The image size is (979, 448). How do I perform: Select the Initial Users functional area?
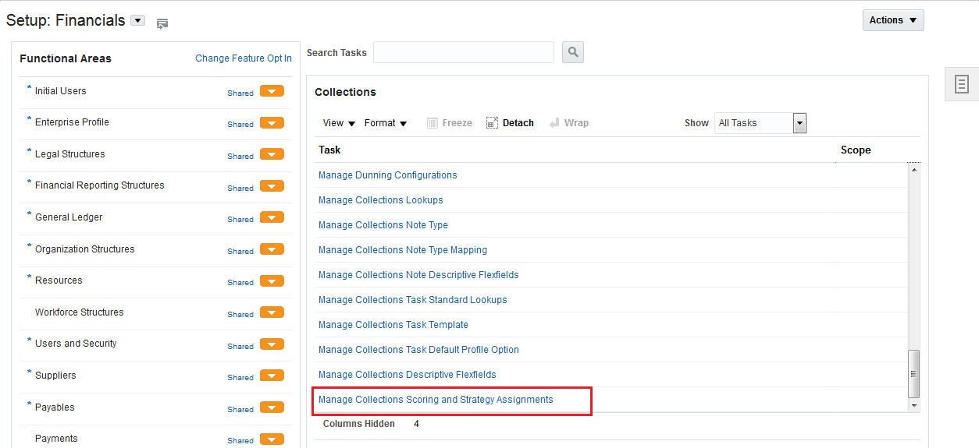61,91
